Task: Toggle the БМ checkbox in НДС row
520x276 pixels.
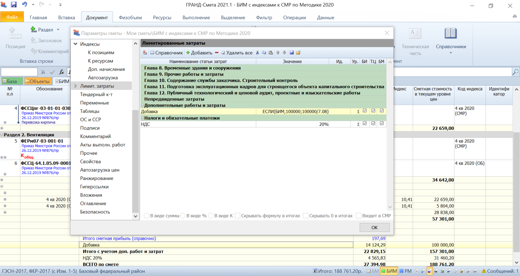Action: tap(382, 124)
